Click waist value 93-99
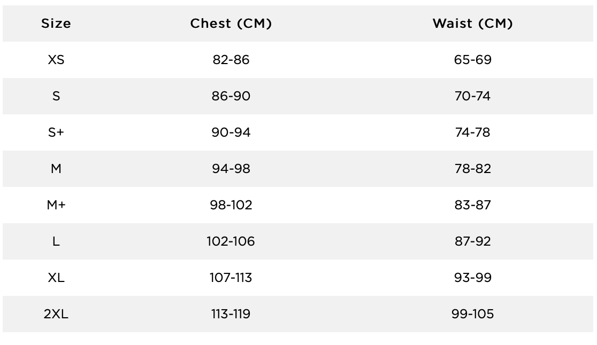Image resolution: width=597 pixels, height=345 pixels. point(473,278)
